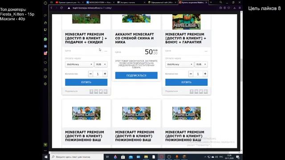This screenshot has height=160, width=285.
Task: Open RUB currency dropdown in БОНУС + ГАРАНТИЯ card
Action: [x=201, y=64]
